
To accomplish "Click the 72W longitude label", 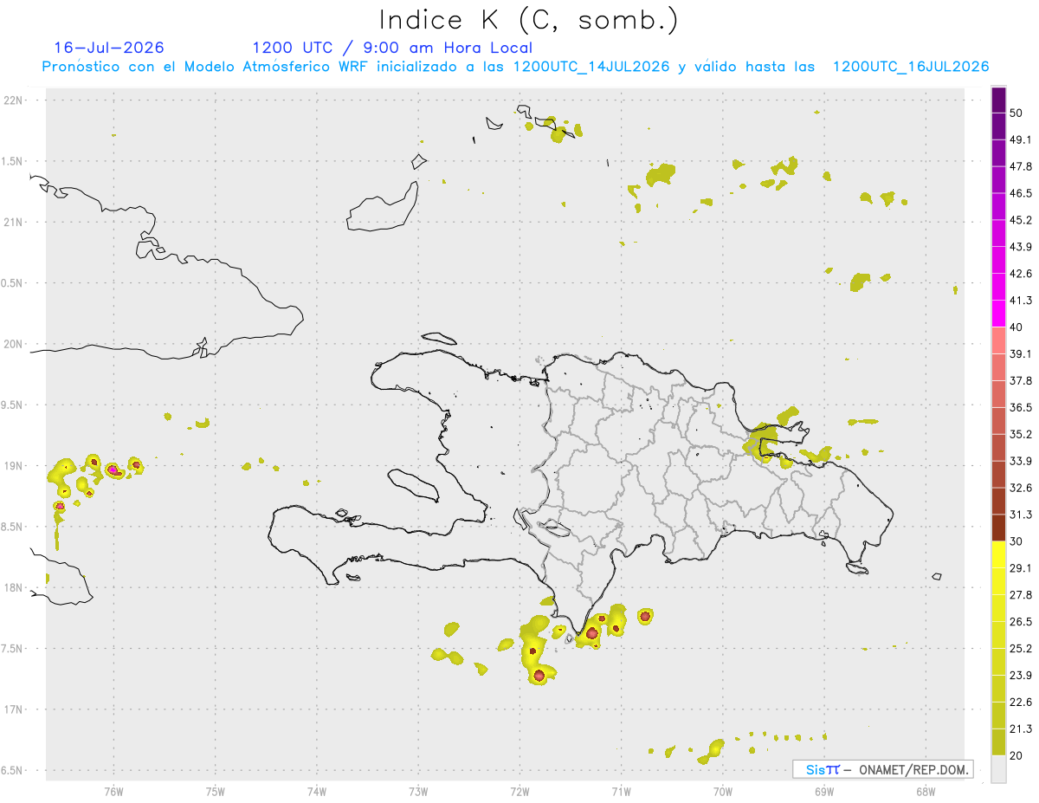I will coord(519,792).
